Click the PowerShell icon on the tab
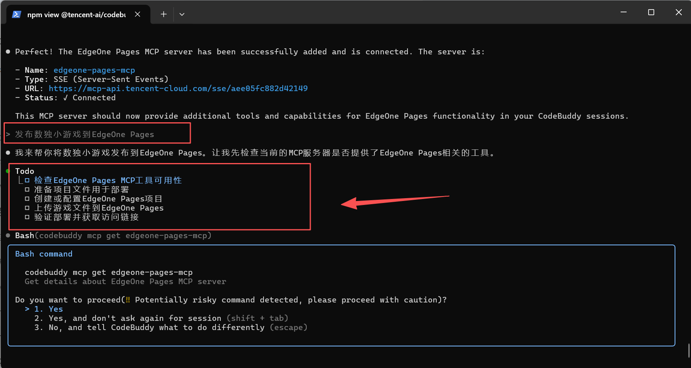 point(16,14)
